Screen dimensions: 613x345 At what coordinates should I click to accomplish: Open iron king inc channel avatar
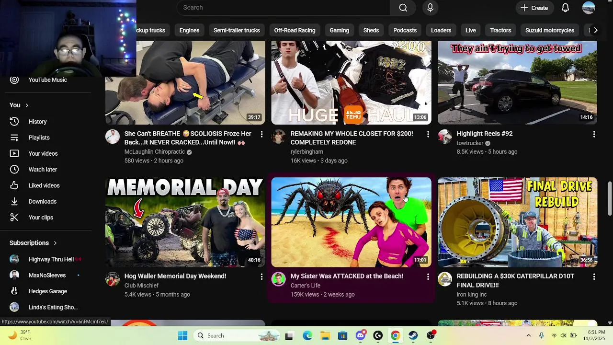[x=445, y=279]
